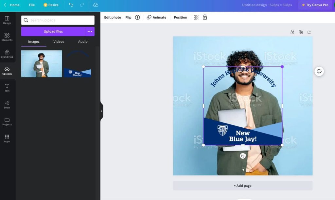Screen dimensions: 335x200
Task: Click the cloud save status icon
Action: coord(96,5)
